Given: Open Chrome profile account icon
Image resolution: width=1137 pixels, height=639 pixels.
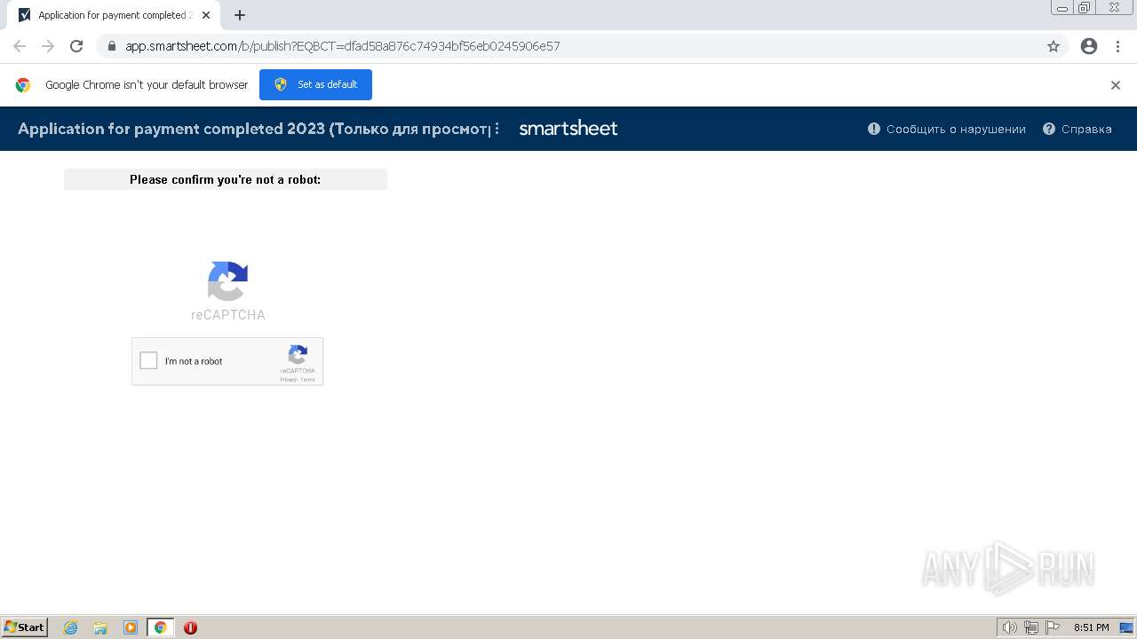Looking at the screenshot, I should (x=1089, y=46).
